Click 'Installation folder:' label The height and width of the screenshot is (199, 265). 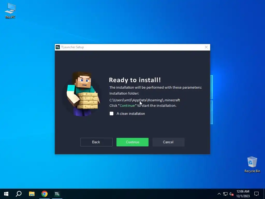[124, 93]
